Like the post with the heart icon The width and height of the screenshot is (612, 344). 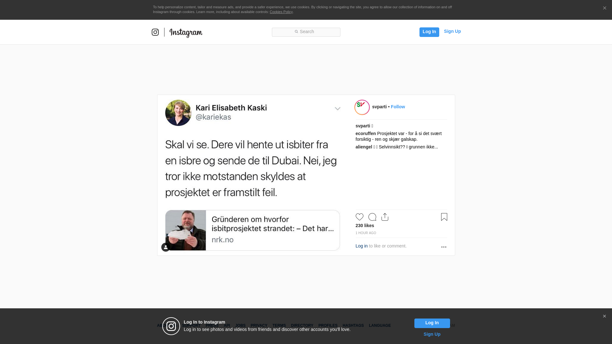[x=360, y=217]
